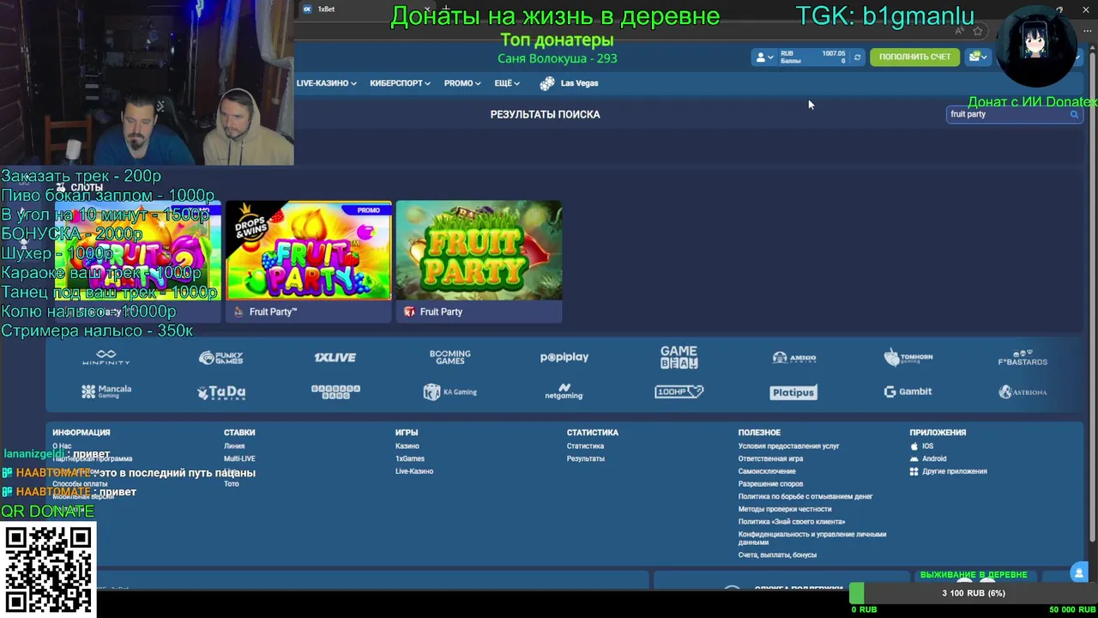The height and width of the screenshot is (618, 1098).
Task: Open Условия предоставления услуг link
Action: pyautogui.click(x=788, y=446)
